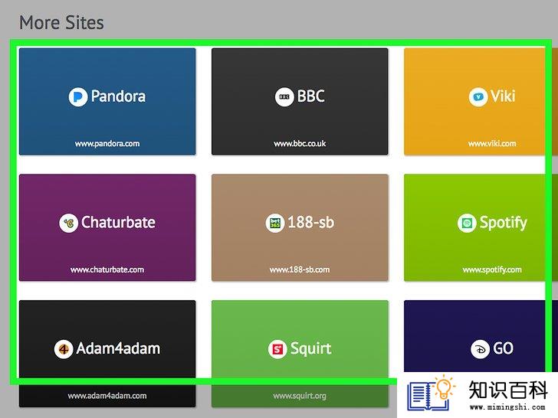Select the GO tile title
Screen dimensions: 558x418
[x=503, y=348]
